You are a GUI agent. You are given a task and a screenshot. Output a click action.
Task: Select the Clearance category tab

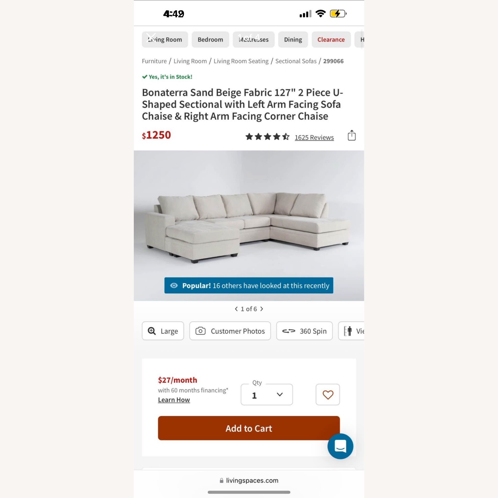pos(331,40)
